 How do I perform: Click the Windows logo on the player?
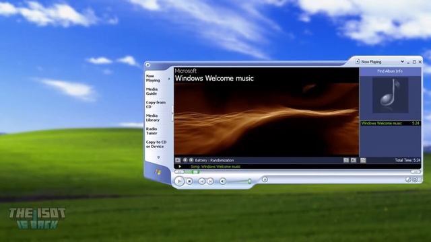(158, 172)
